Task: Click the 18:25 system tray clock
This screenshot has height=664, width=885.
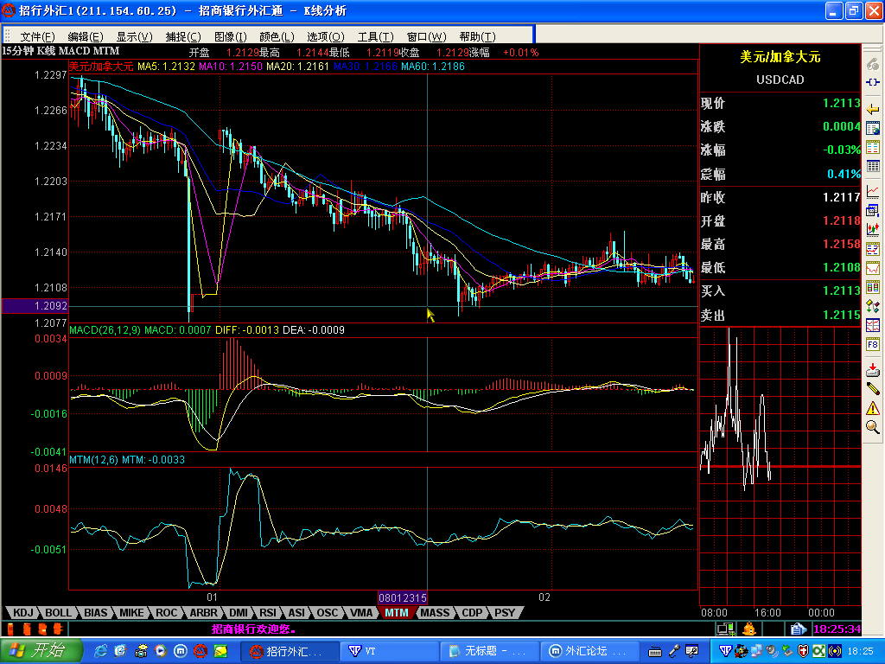Action: (860, 651)
